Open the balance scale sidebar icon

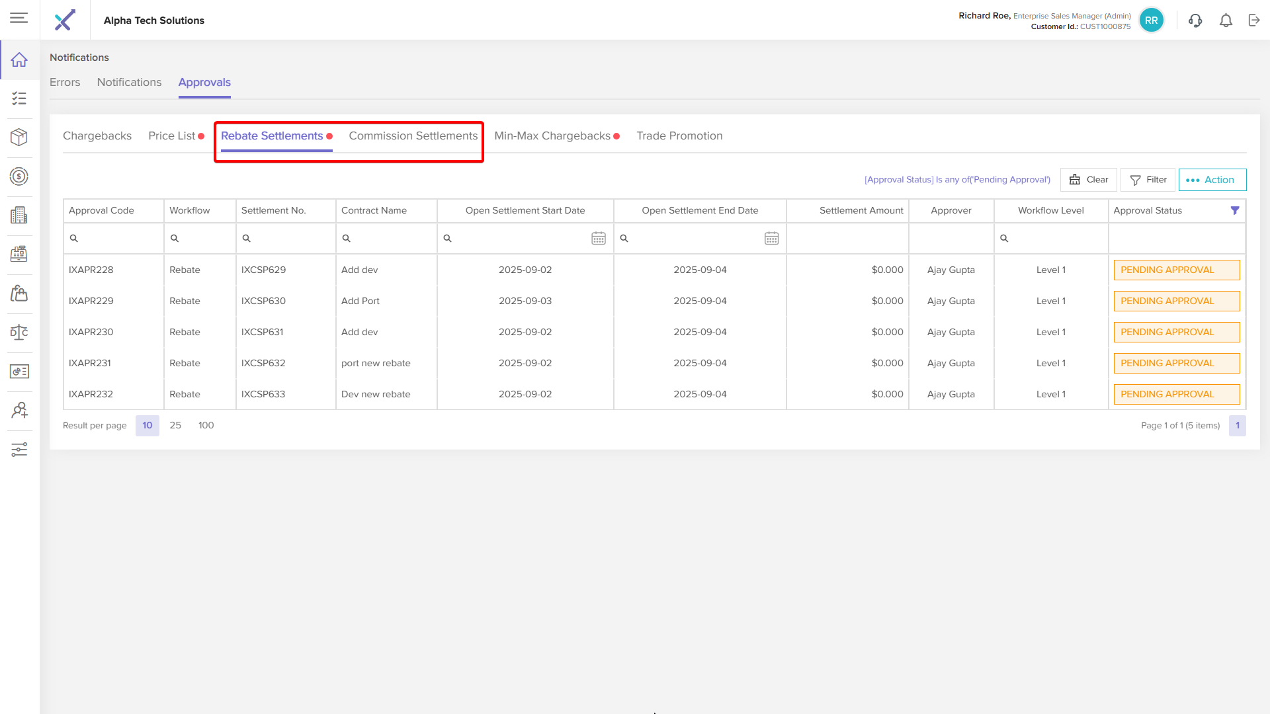pyautogui.click(x=19, y=332)
